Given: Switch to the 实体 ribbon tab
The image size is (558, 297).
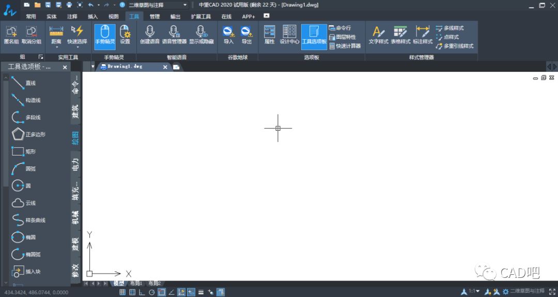Looking at the screenshot, I should pos(52,17).
